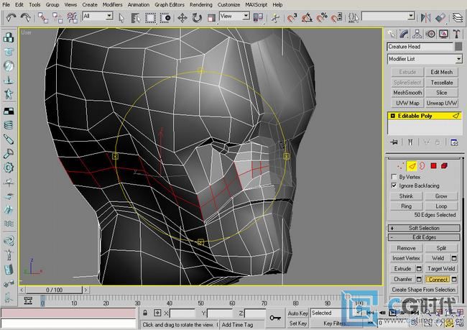This screenshot has height=330, width=467.
Task: Open the Graph Editors menu
Action: coord(170,5)
